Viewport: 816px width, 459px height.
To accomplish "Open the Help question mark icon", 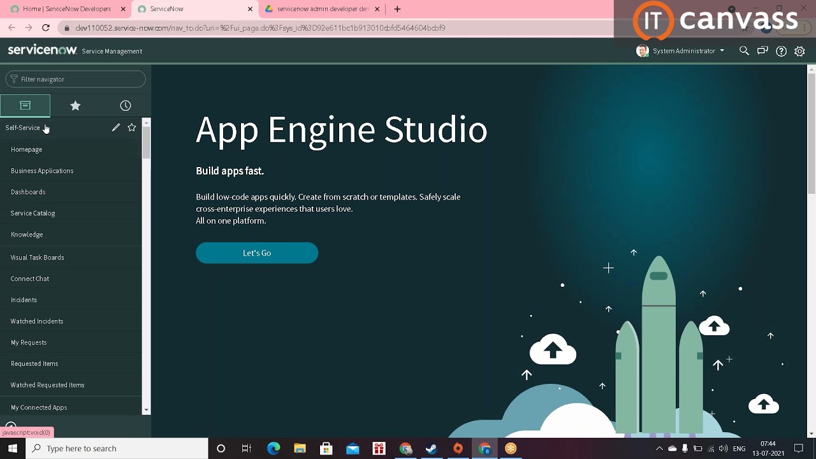I will click(781, 51).
